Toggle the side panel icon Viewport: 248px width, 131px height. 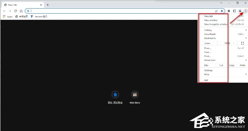coord(235,11)
